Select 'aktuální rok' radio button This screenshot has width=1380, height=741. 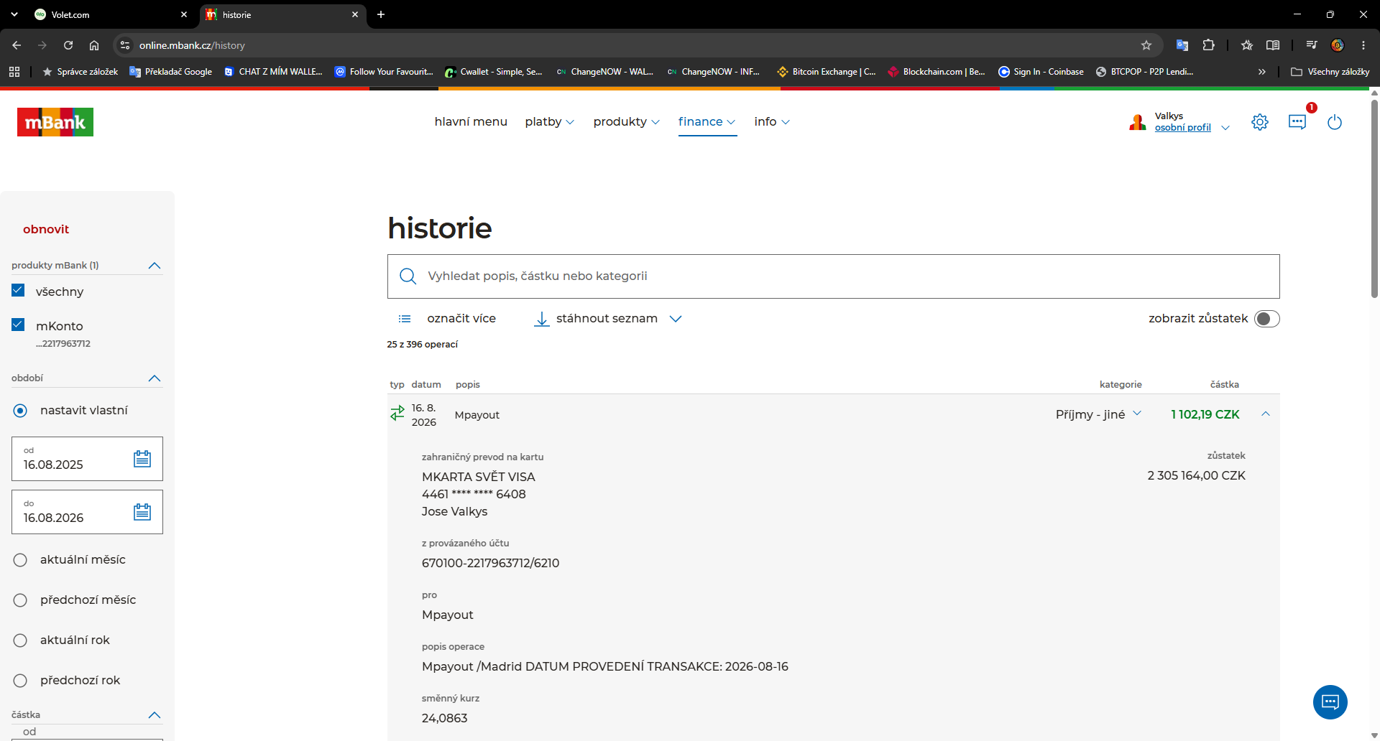point(20,640)
